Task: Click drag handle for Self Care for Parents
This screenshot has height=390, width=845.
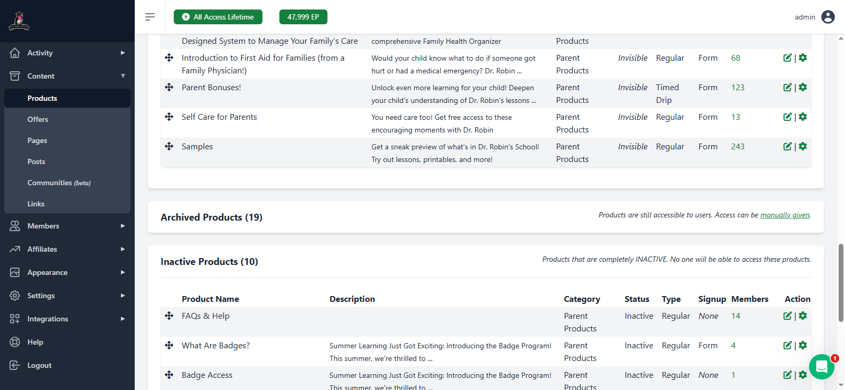Action: [x=169, y=117]
